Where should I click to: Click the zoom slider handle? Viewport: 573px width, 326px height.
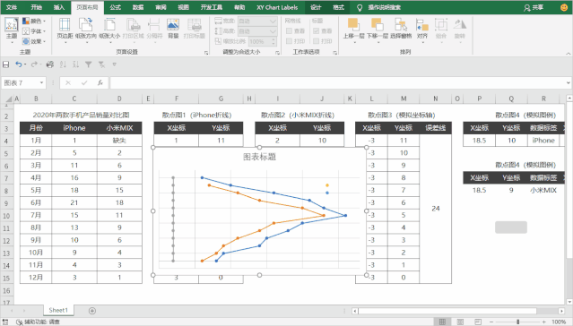(517, 322)
